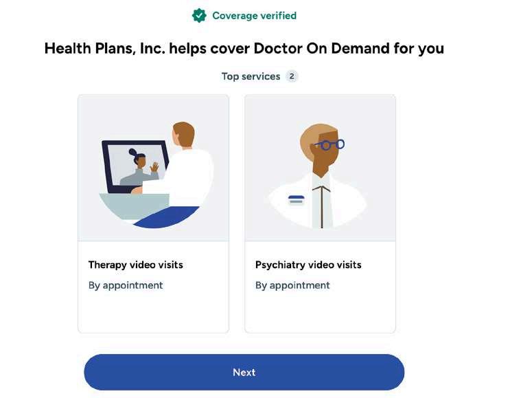Click the Health Plans, Inc. coverage heading
Image resolution: width=510 pixels, height=398 pixels.
point(244,49)
